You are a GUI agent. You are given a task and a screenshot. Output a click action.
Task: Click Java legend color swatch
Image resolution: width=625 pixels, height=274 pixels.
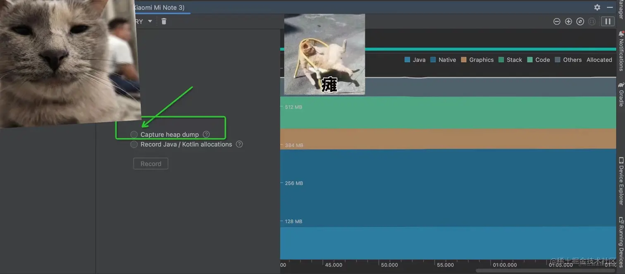coord(407,60)
